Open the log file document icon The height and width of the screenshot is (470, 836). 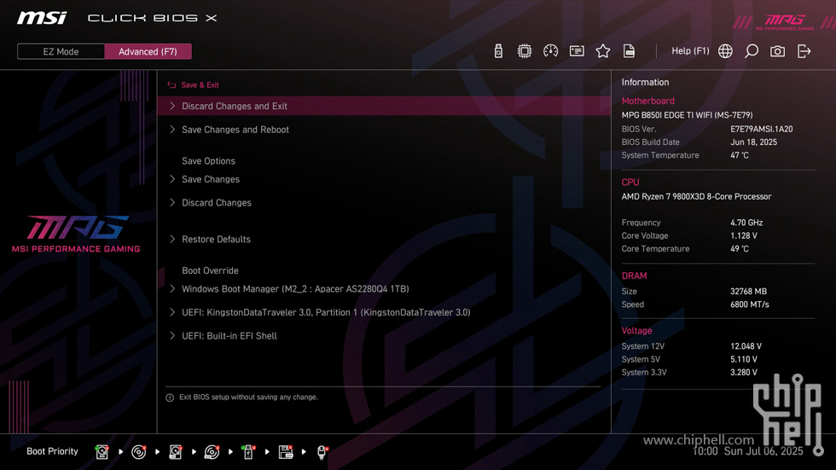click(x=630, y=51)
